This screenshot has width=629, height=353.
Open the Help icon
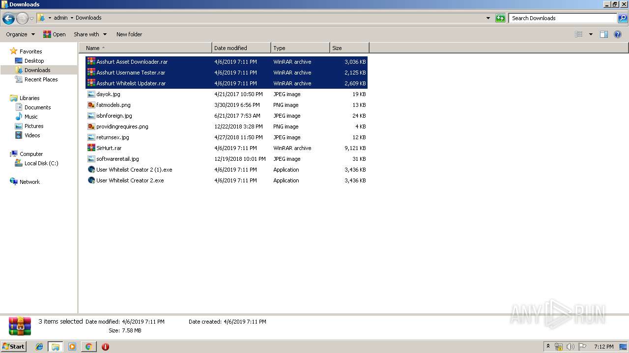[618, 34]
